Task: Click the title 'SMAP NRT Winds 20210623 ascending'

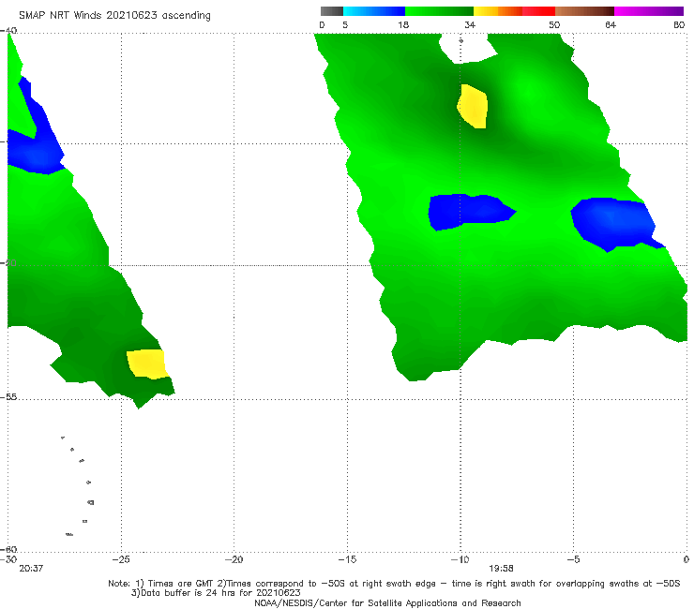Action: [114, 15]
